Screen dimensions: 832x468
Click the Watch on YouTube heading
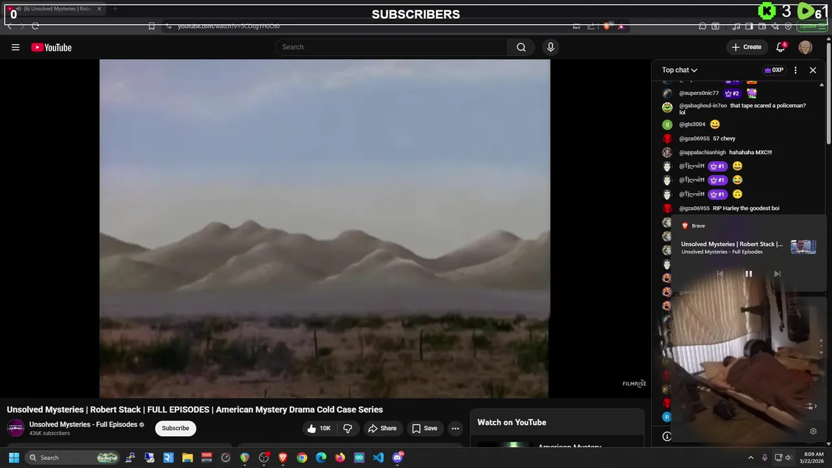coord(512,422)
